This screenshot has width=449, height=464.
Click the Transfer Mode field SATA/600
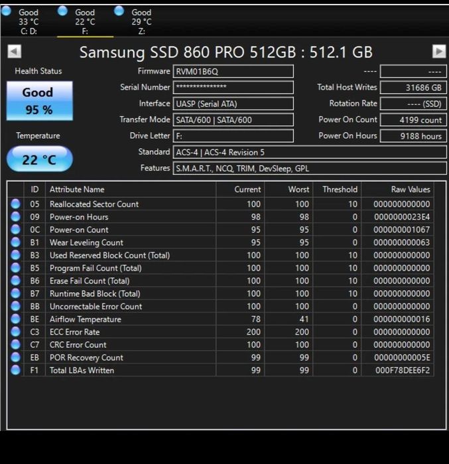click(233, 119)
